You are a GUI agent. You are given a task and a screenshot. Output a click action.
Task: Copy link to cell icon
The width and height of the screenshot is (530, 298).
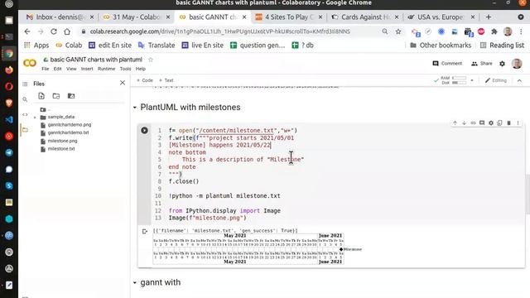pyautogui.click(x=473, y=123)
